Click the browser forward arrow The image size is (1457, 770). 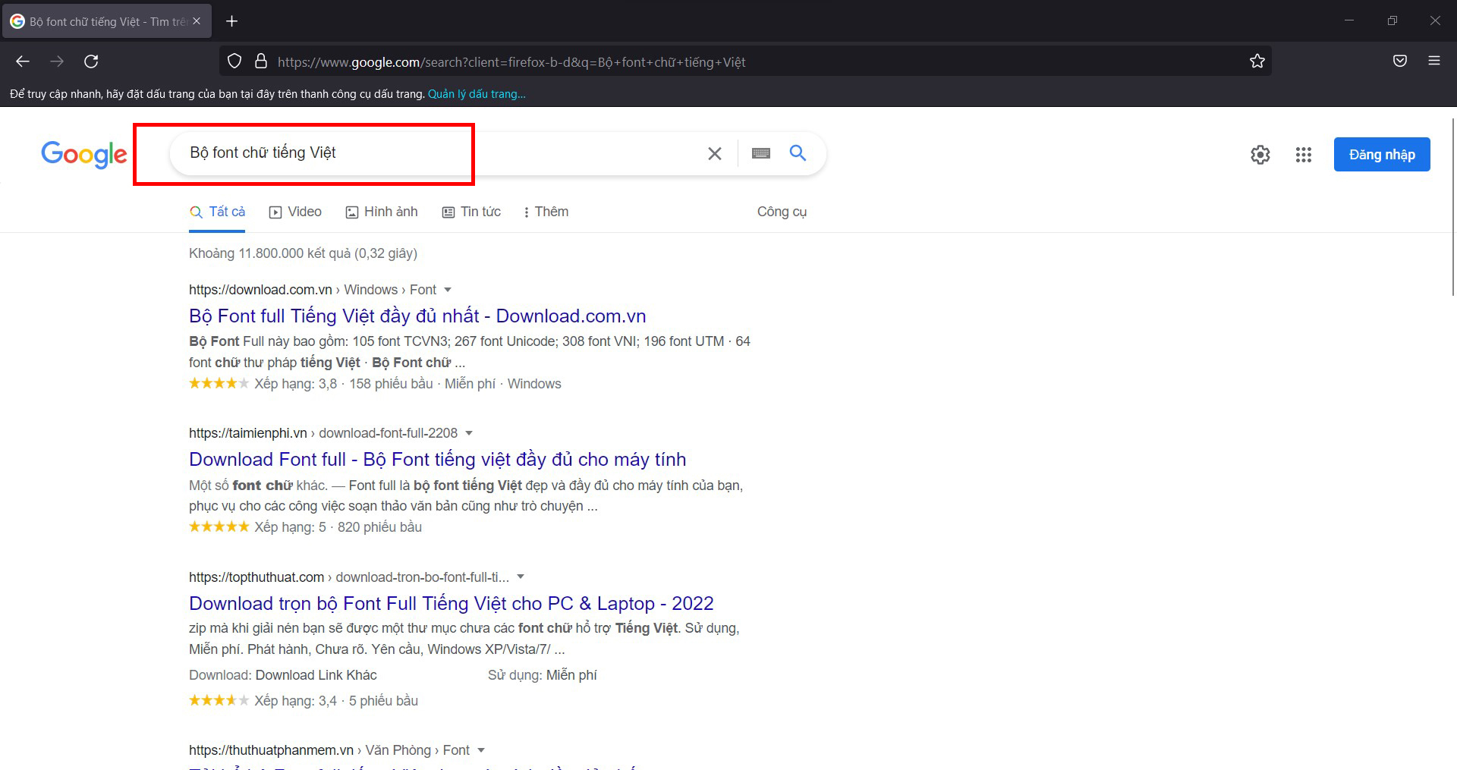coord(57,61)
